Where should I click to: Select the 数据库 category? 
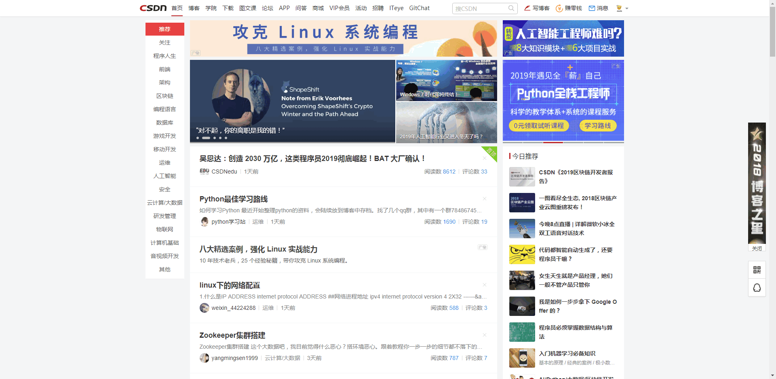pos(165,123)
